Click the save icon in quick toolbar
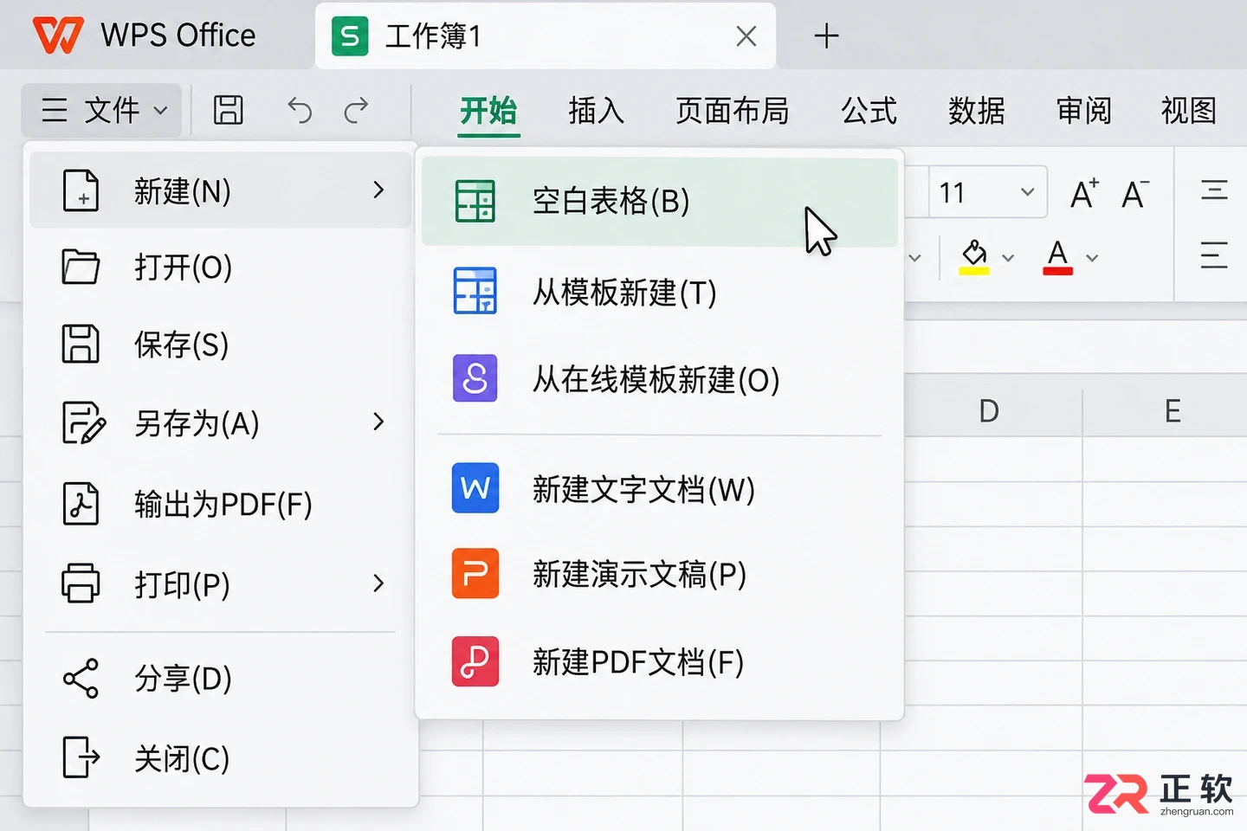 [x=229, y=110]
